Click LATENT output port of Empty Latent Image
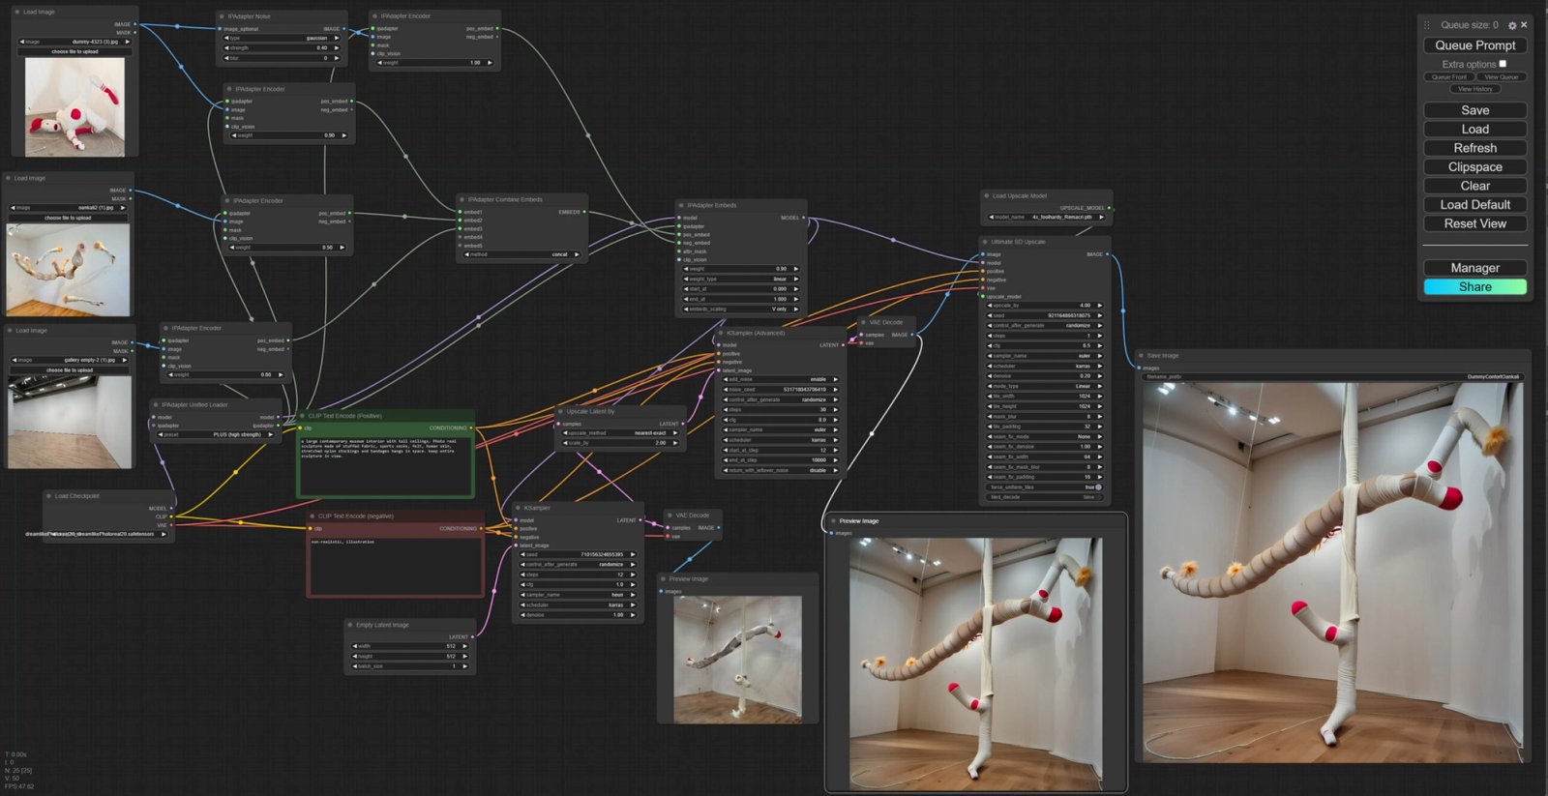 click(472, 637)
